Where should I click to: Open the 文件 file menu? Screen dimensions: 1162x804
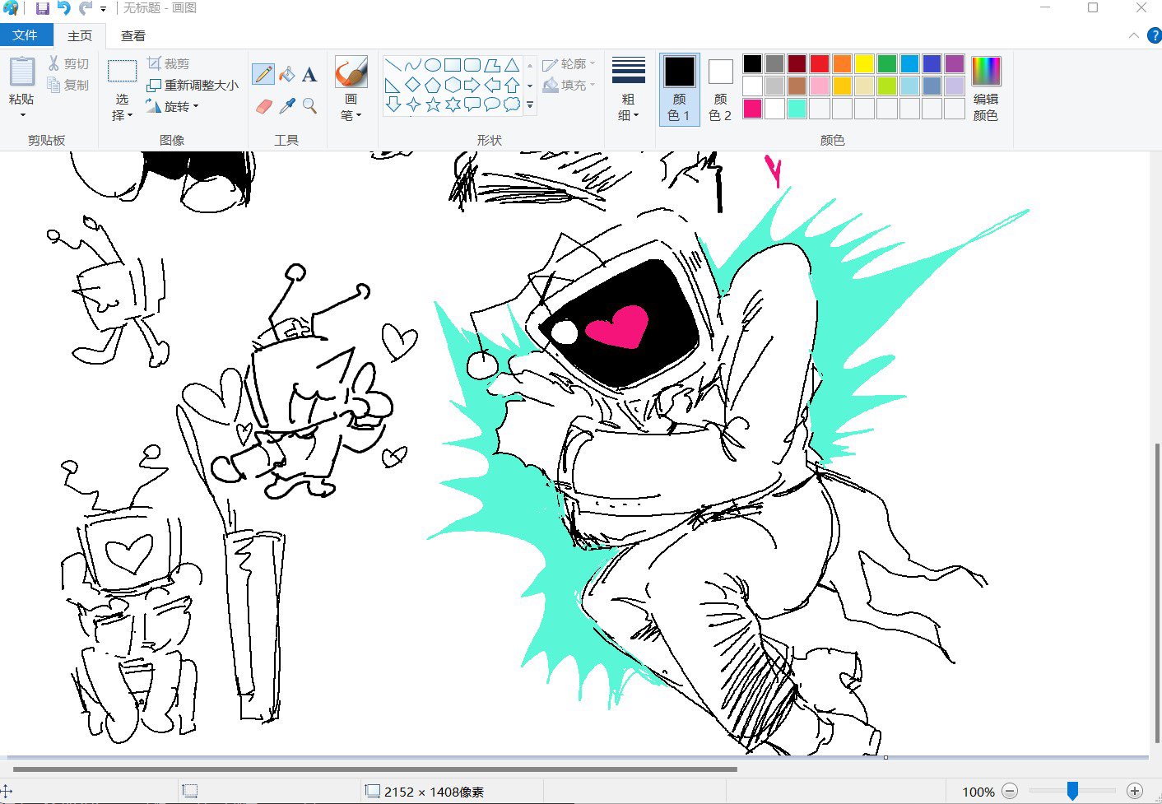(x=26, y=35)
